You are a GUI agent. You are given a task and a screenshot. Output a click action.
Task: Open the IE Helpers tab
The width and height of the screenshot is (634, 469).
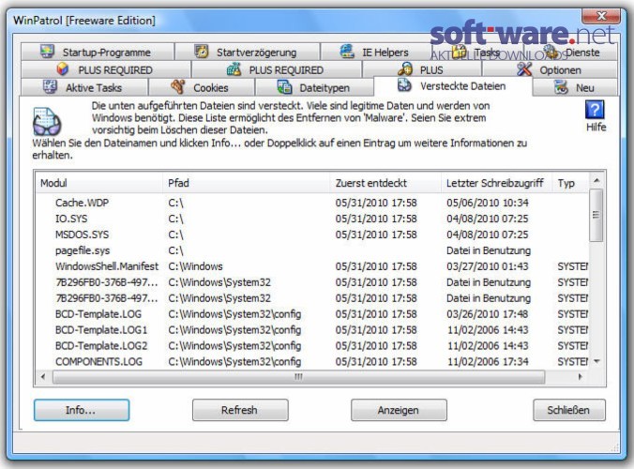pyautogui.click(x=376, y=53)
